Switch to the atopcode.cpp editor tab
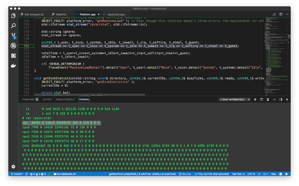This screenshot has width=299, height=186. coord(114,14)
